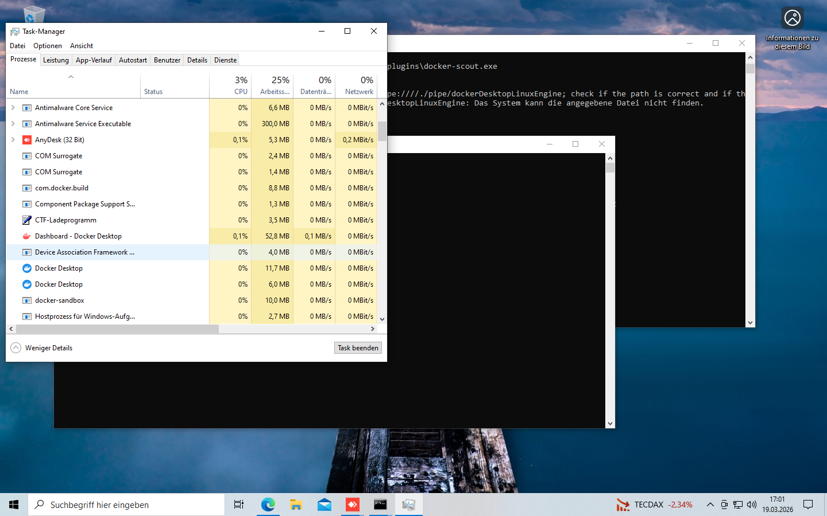Image resolution: width=827 pixels, height=516 pixels.
Task: Click scroll-down arrow in process list
Action: 382,319
